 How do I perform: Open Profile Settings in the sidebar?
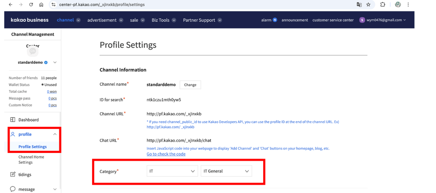point(33,147)
